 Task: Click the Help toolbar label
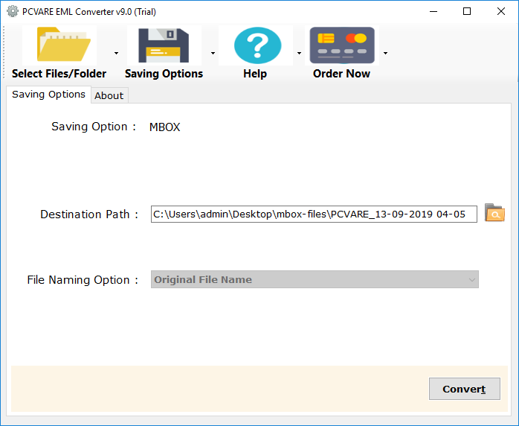255,74
